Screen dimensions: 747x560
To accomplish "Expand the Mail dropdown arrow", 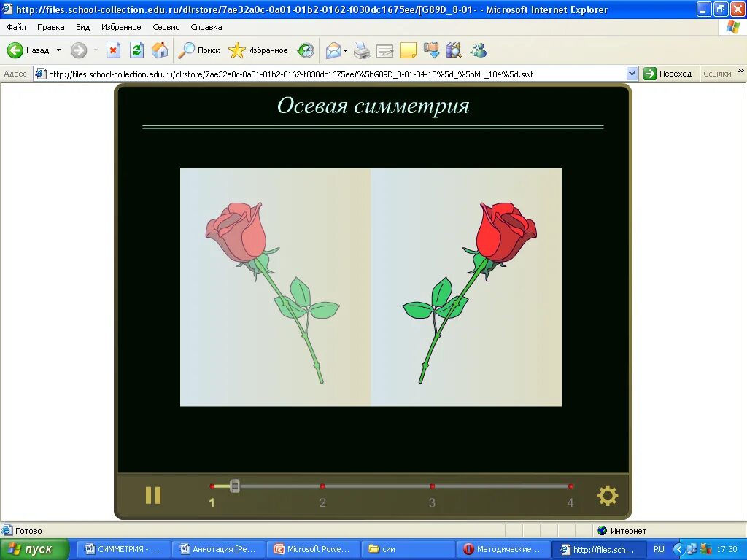I will (345, 50).
